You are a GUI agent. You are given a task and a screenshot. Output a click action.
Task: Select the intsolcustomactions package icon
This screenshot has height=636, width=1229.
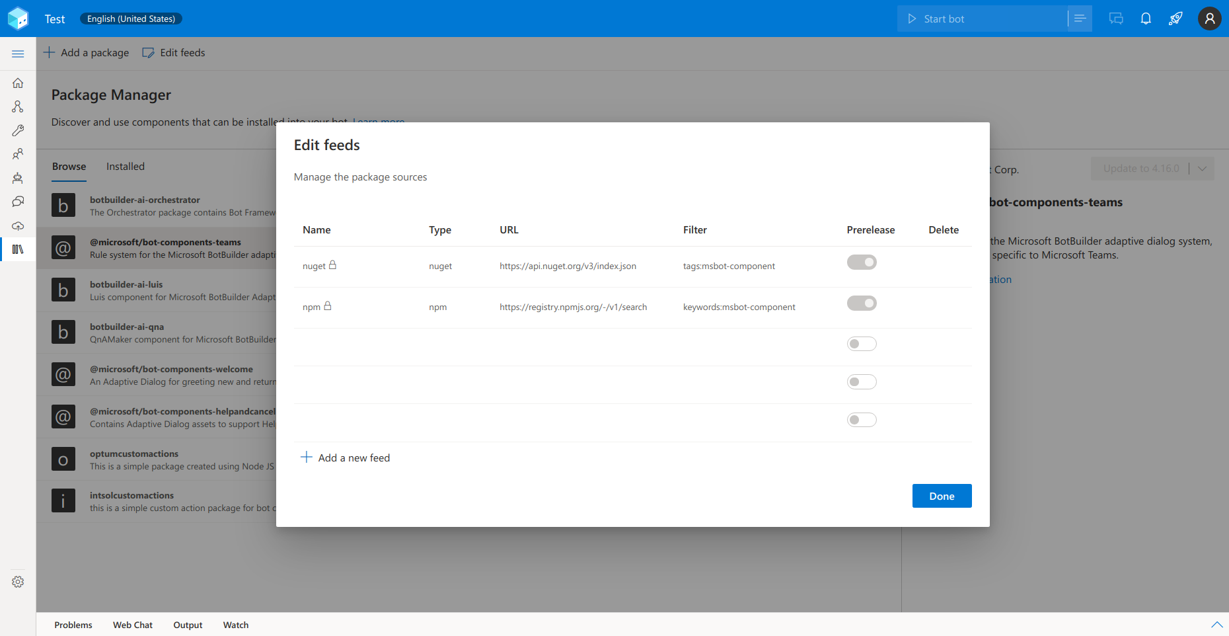[x=63, y=501]
